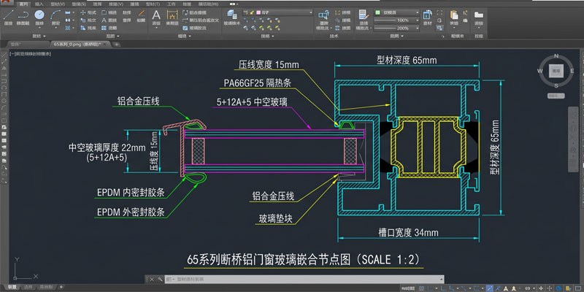Switch to the 插入 ribbon tab
The width and height of the screenshot is (584, 292).
click(39, 4)
